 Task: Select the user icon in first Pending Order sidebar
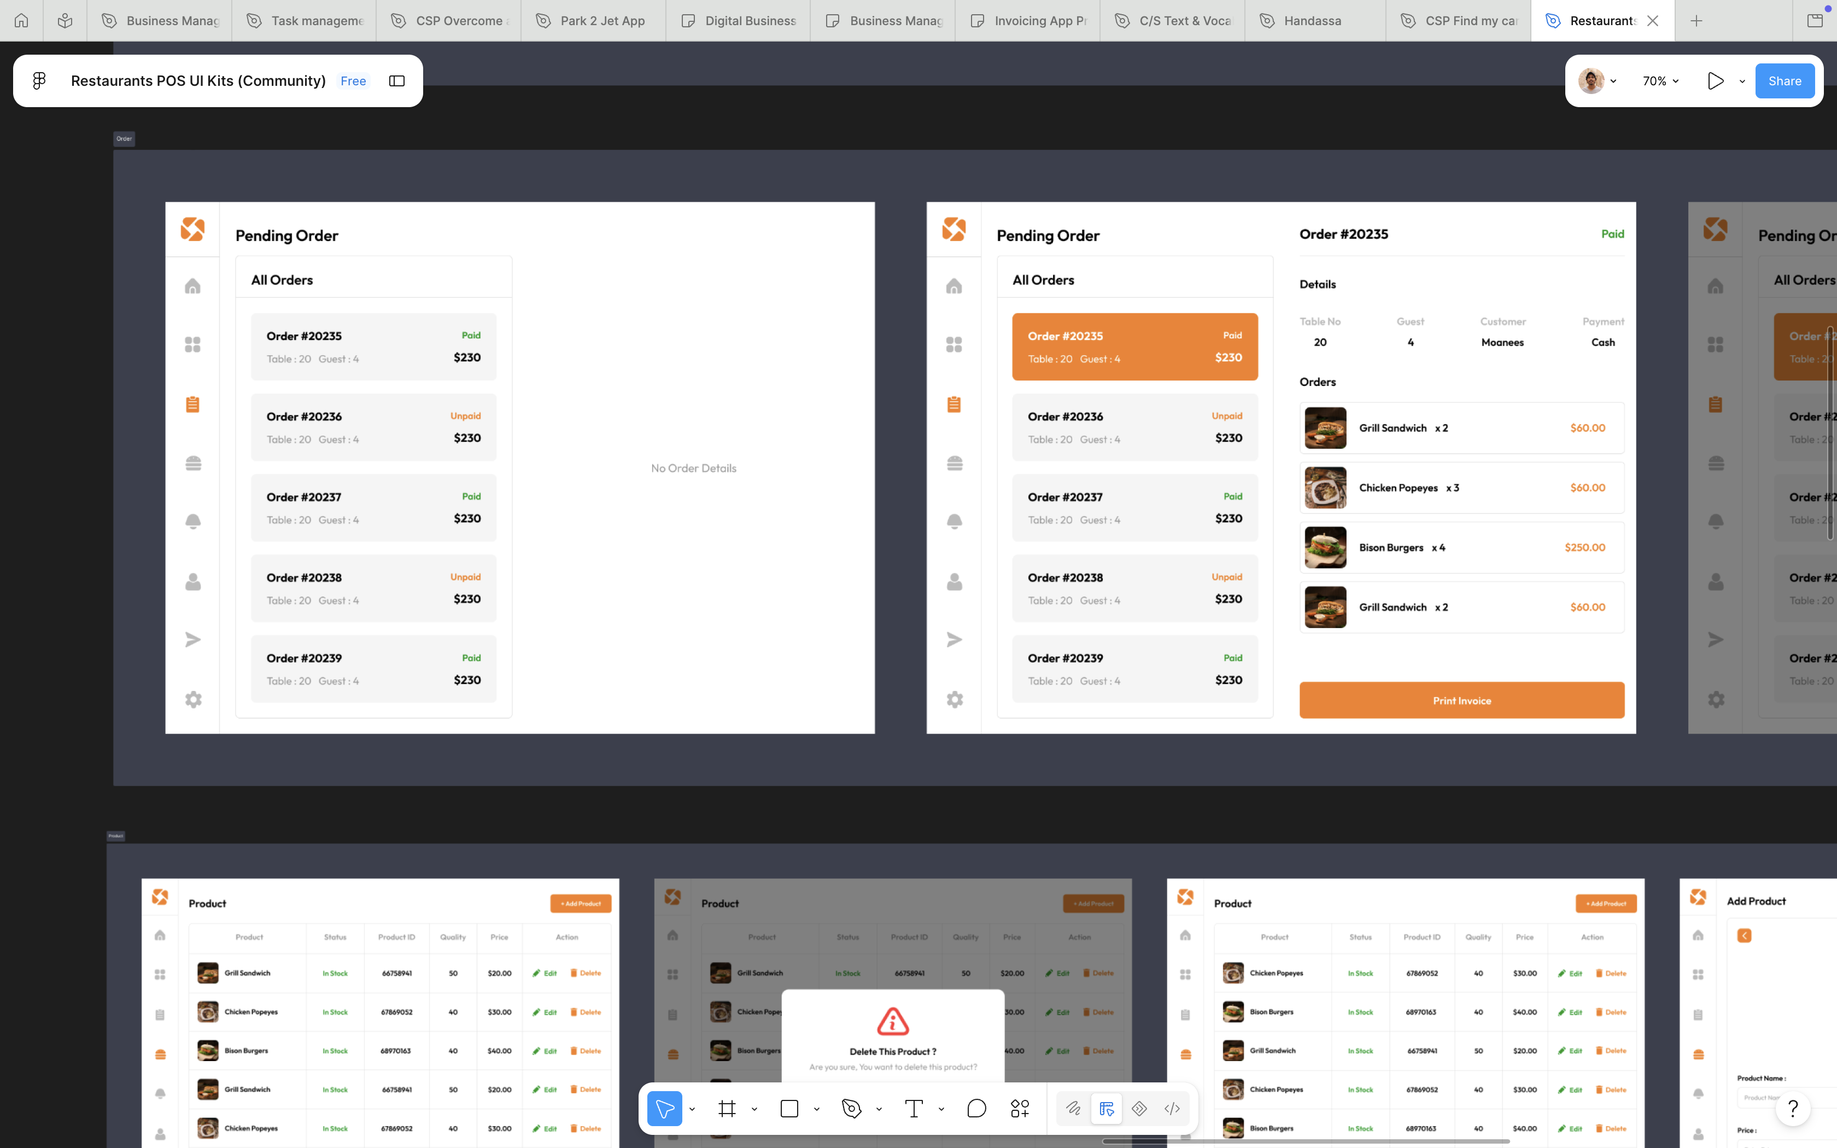[x=193, y=582]
